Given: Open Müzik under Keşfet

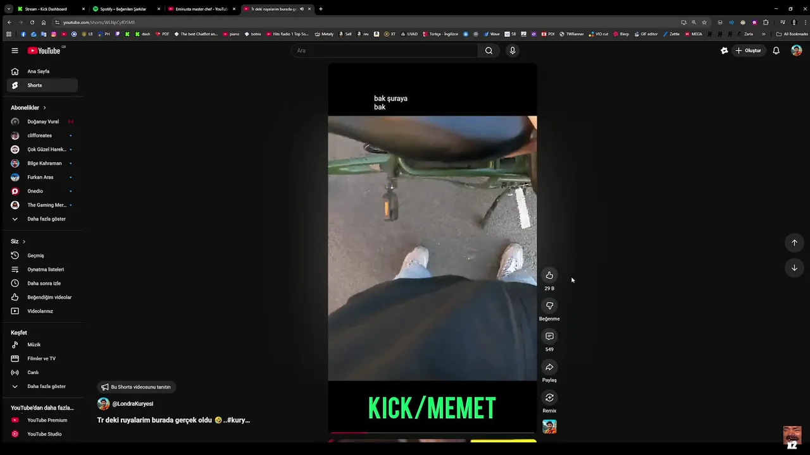Looking at the screenshot, I should (42, 344).
